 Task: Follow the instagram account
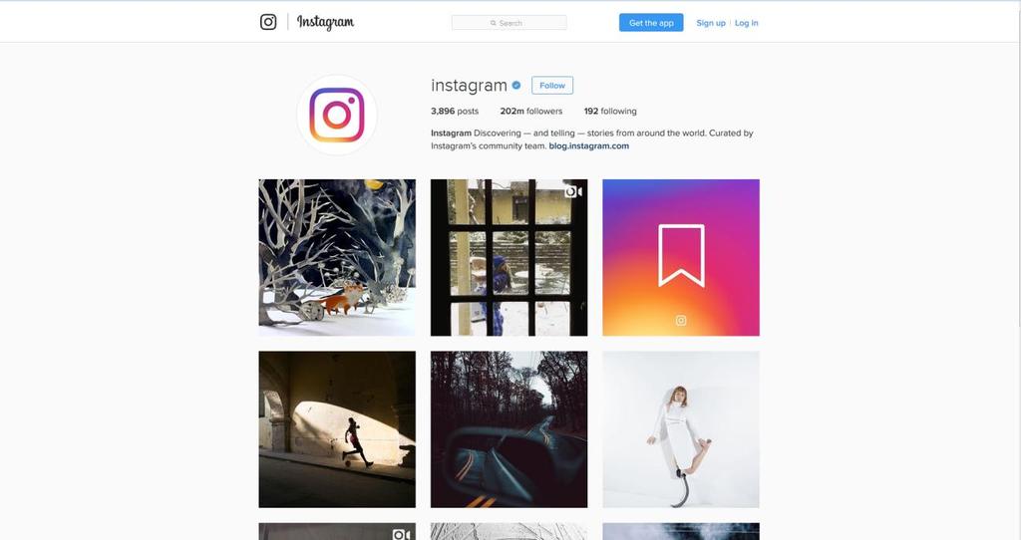[552, 86]
